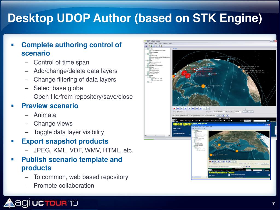Viewport: 280px width, 210px height.
Task: Click the Go button next to the URL in demo window
Action: pyautogui.click(x=219, y=116)
